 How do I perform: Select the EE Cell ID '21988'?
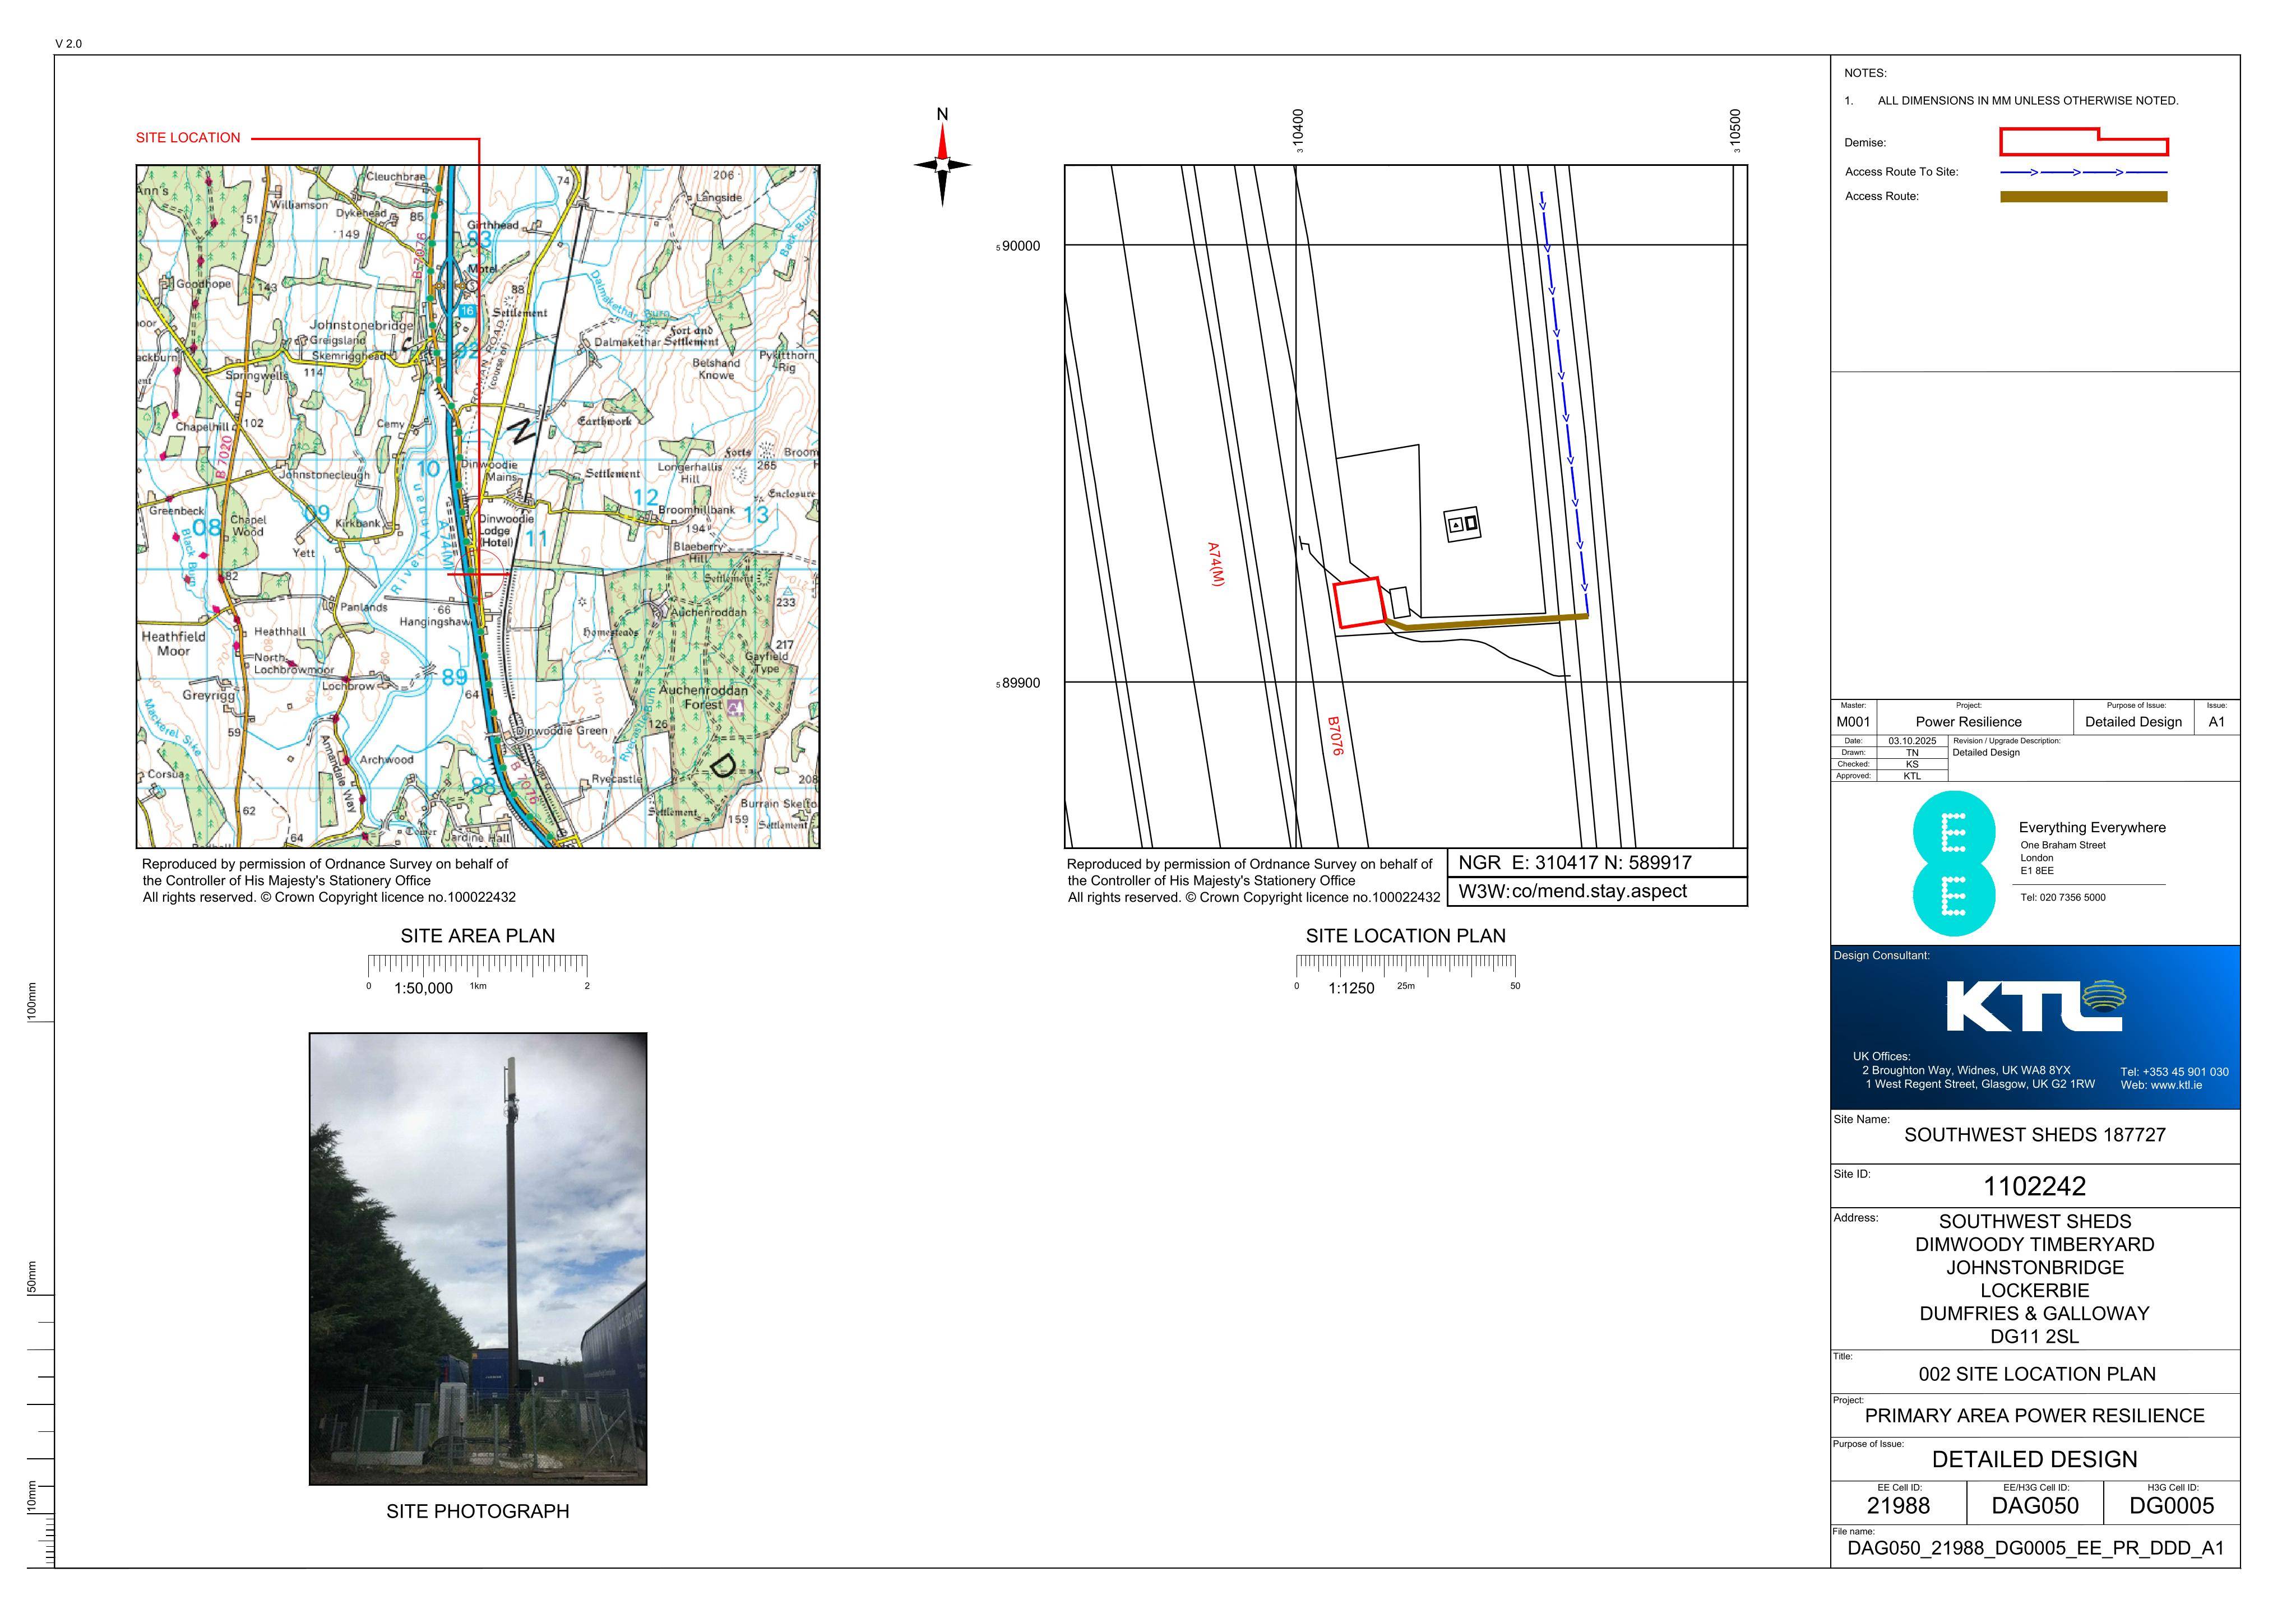1899,1506
